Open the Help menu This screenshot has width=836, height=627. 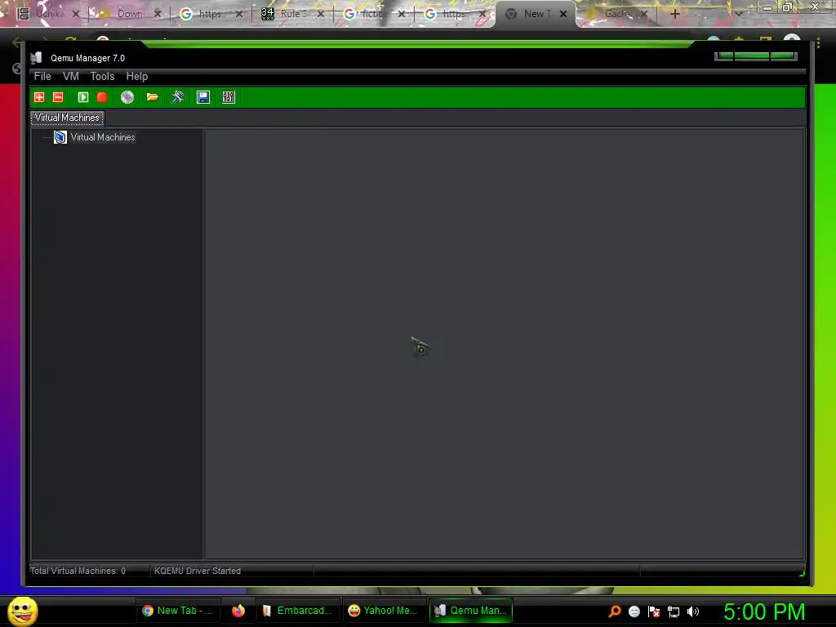[x=137, y=76]
